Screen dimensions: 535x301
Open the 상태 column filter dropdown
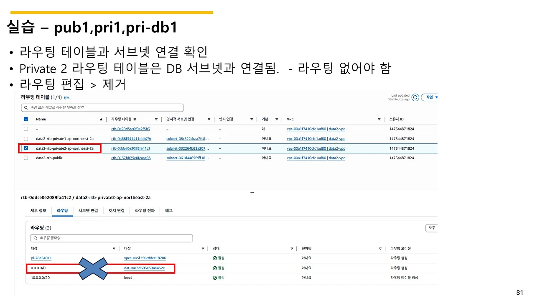tap(292, 248)
